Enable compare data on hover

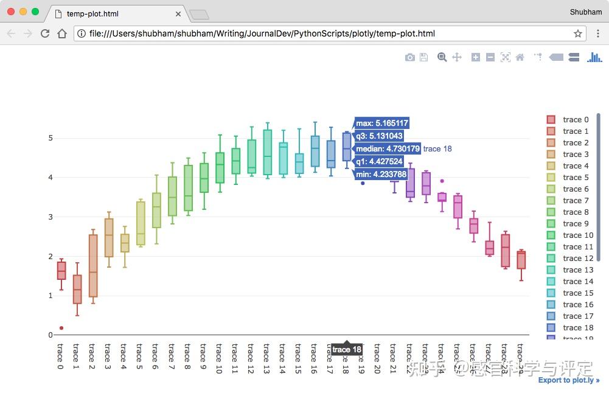click(x=574, y=57)
